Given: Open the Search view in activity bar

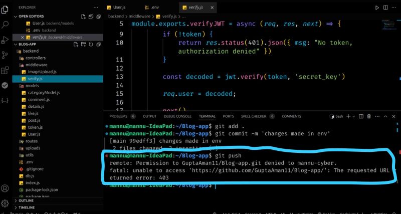Looking at the screenshot, I should [x=5, y=25].
